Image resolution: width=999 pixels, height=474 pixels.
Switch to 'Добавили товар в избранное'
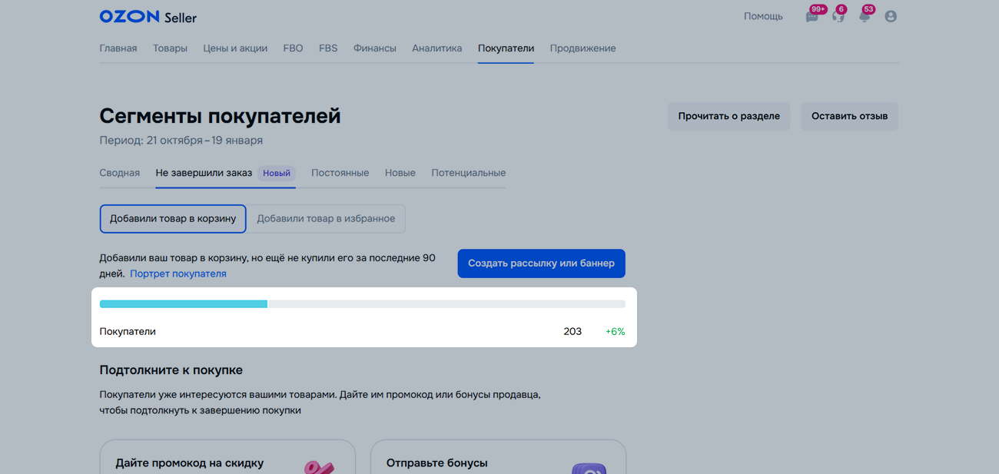coord(326,219)
